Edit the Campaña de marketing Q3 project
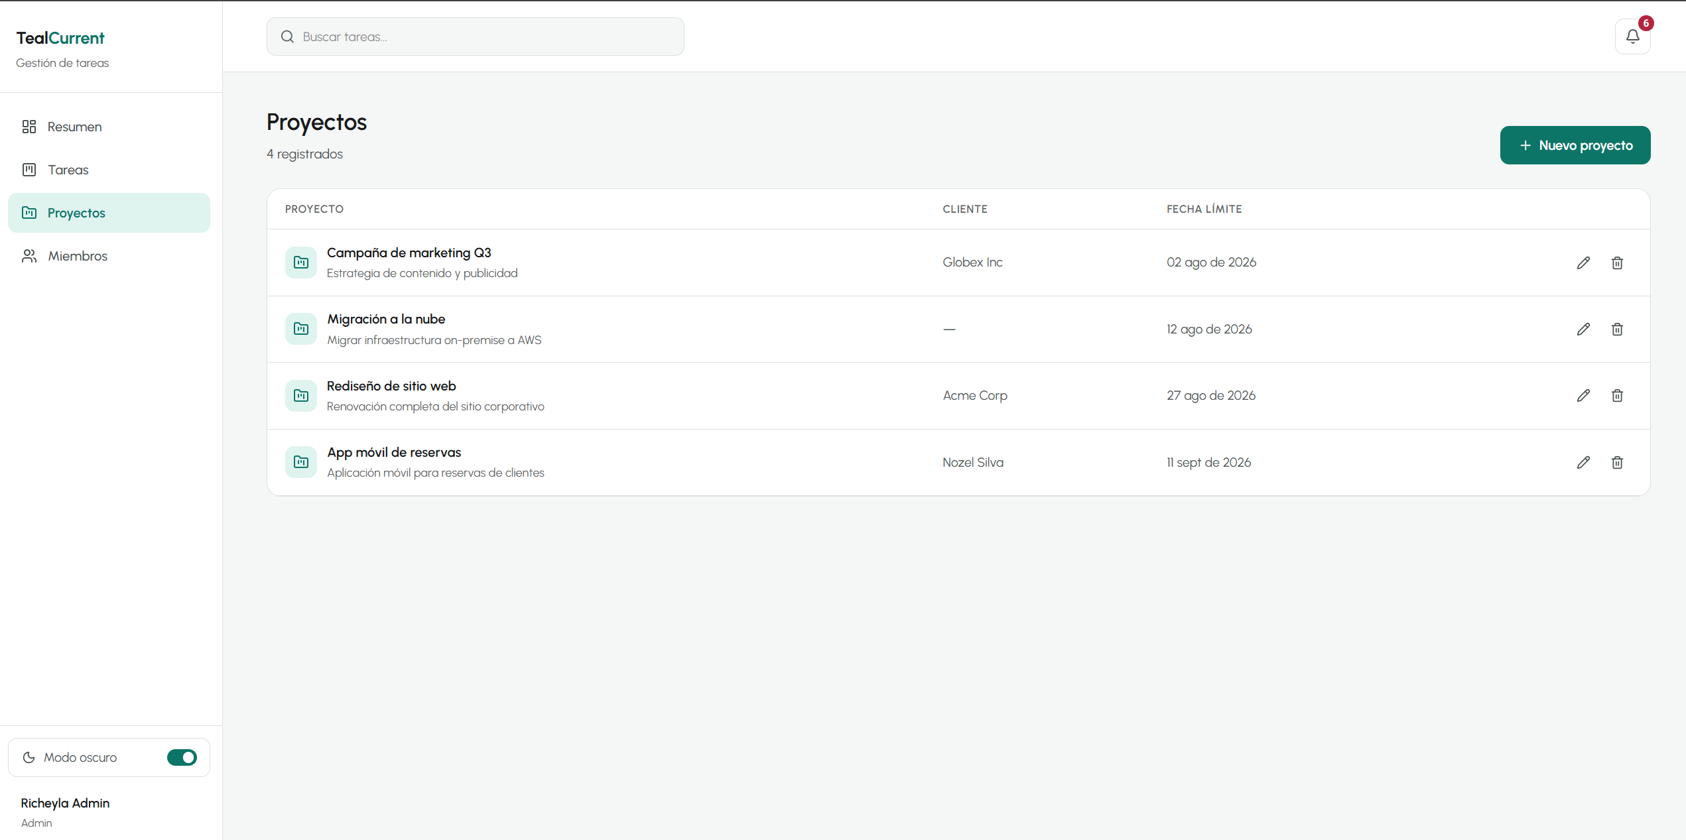Screen dimensions: 1686x840 [x=1583, y=263]
